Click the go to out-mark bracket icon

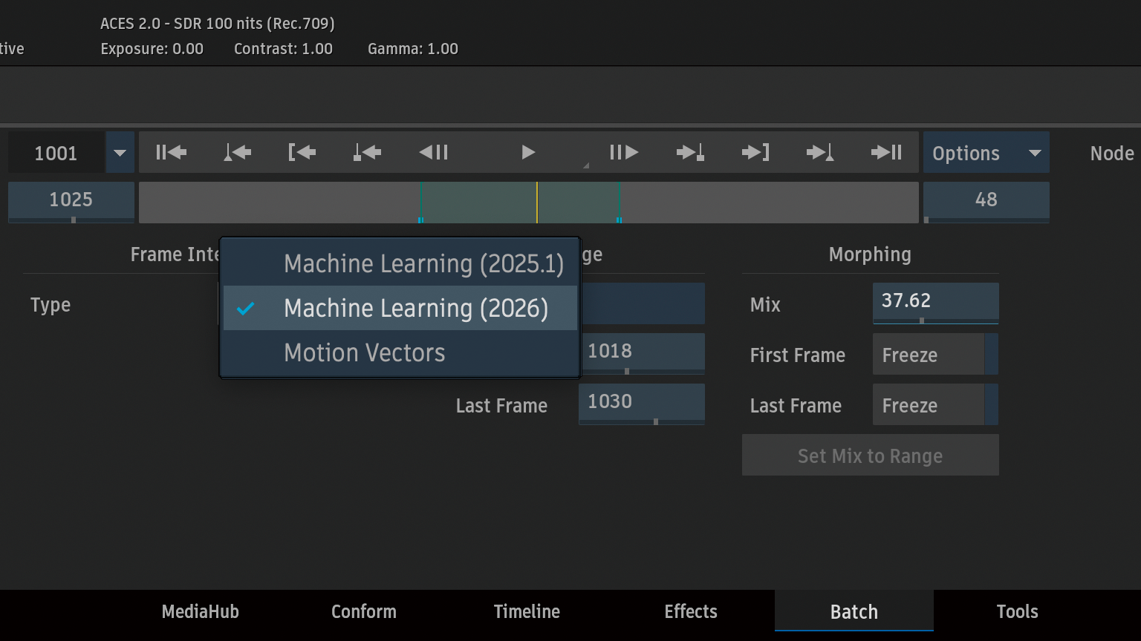pyautogui.click(x=755, y=153)
